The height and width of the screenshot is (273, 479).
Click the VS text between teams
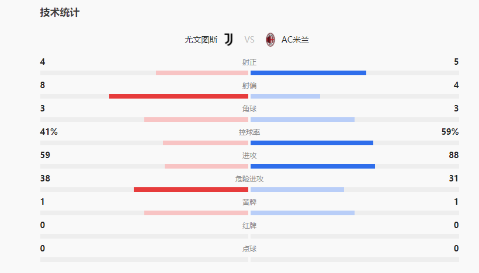click(x=249, y=40)
